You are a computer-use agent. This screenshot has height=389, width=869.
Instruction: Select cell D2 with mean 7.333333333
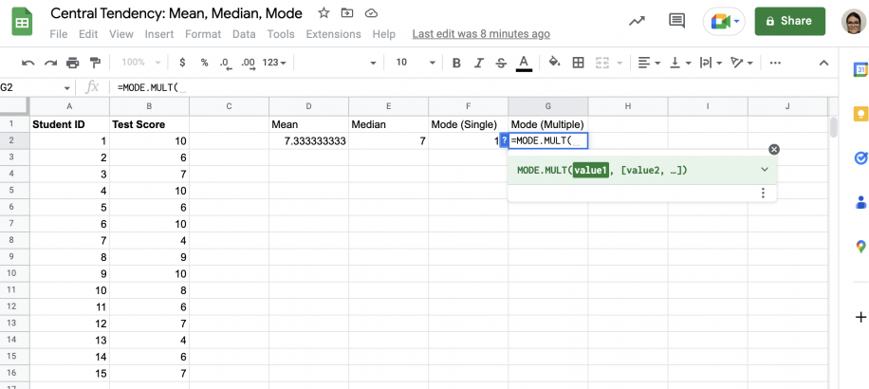[308, 140]
